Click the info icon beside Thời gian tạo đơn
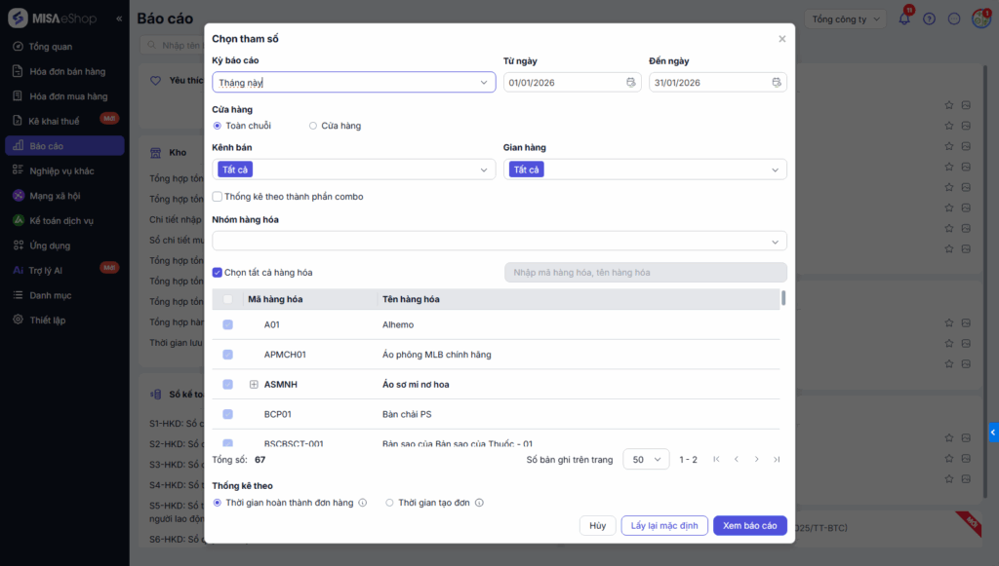Screen dimensions: 999x566 pyautogui.click(x=479, y=503)
